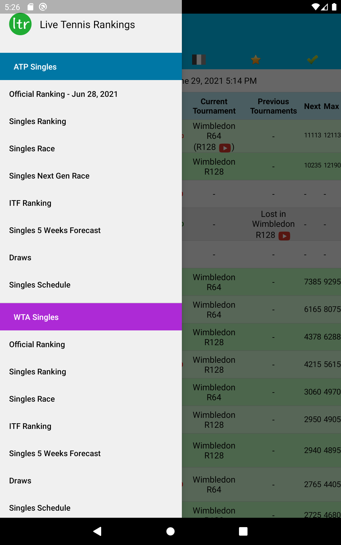This screenshot has width=341, height=545.
Task: Tap the 11113 12113 points cell
Action: 322,135
